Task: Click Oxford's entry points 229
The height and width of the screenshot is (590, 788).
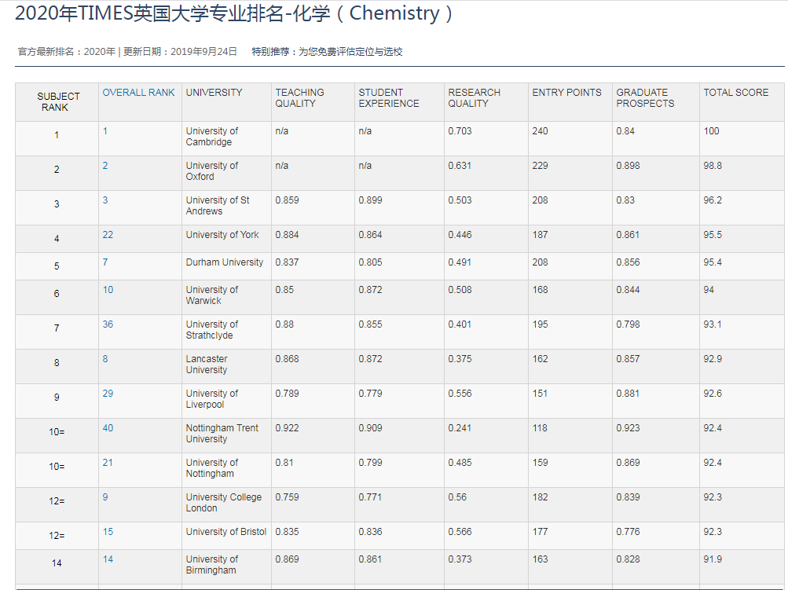Action: [540, 166]
